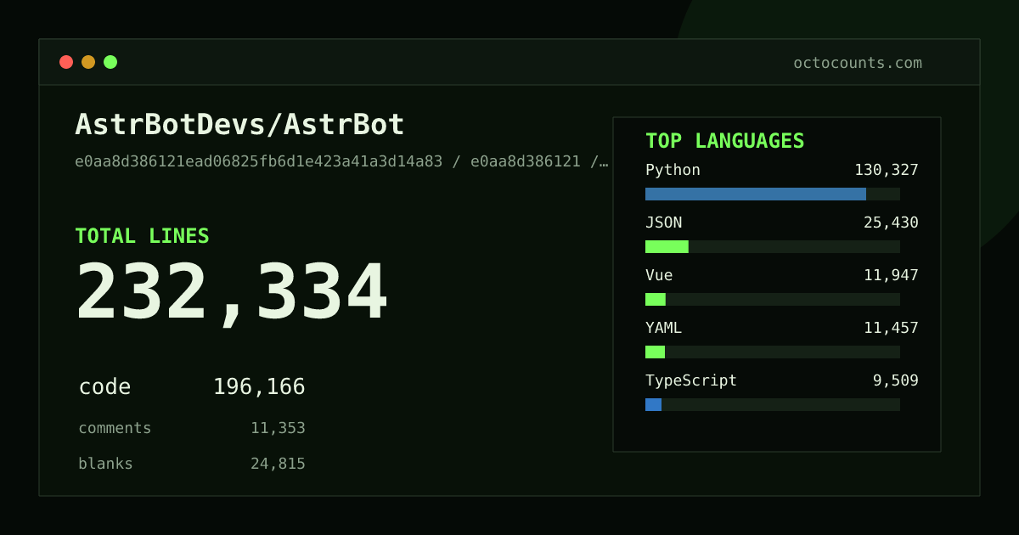This screenshot has width=1019, height=535.
Task: Click the YAML count 11,457
Action: point(891,328)
